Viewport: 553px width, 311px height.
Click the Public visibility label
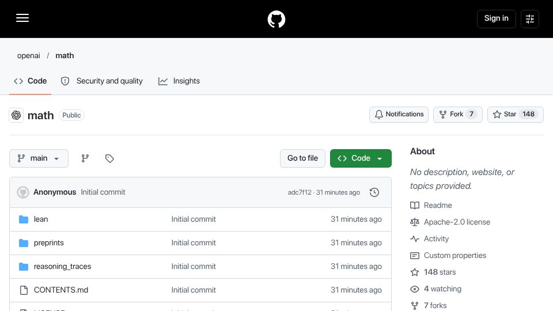71,115
